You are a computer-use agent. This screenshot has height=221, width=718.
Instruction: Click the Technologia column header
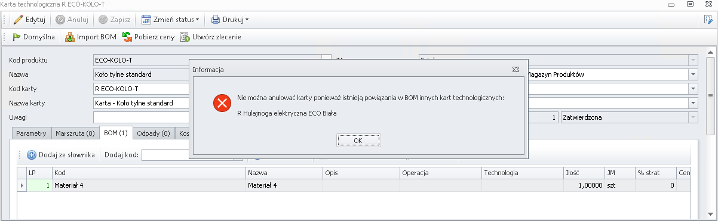523,173
